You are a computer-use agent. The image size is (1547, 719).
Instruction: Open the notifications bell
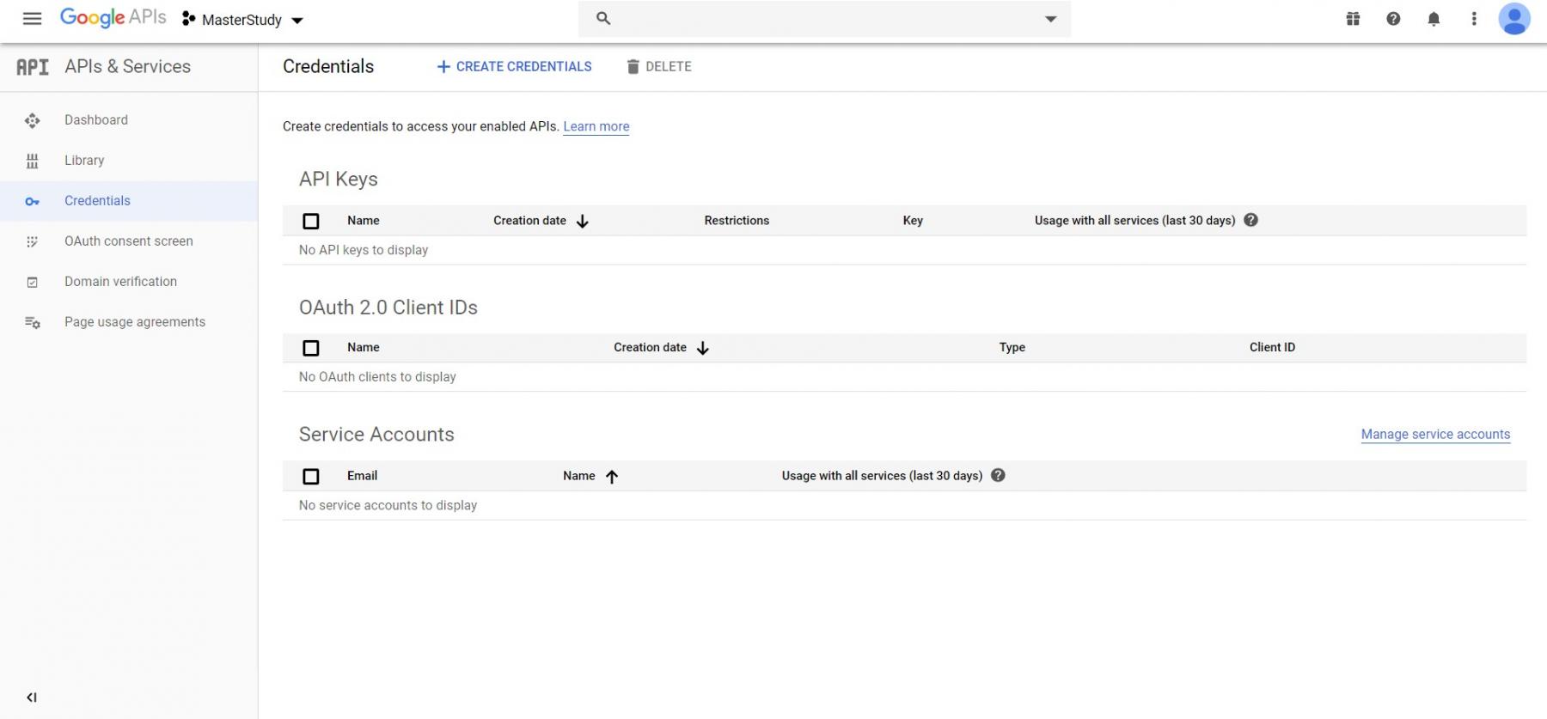pyautogui.click(x=1434, y=19)
